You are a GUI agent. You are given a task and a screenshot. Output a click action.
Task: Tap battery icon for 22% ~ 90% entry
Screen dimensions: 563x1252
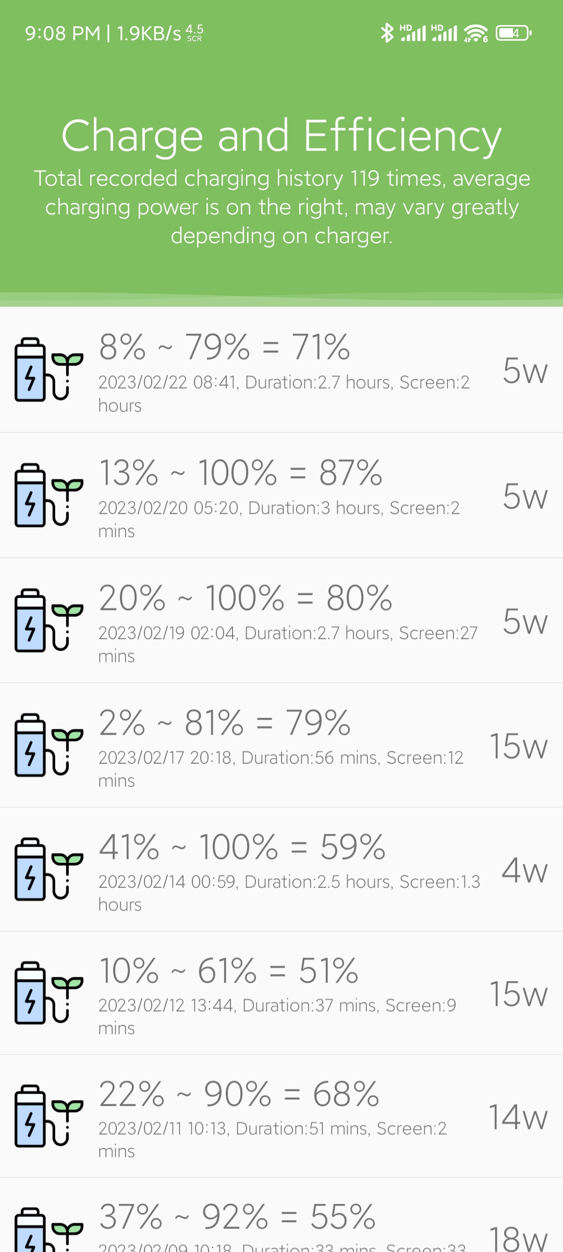[49, 1116]
